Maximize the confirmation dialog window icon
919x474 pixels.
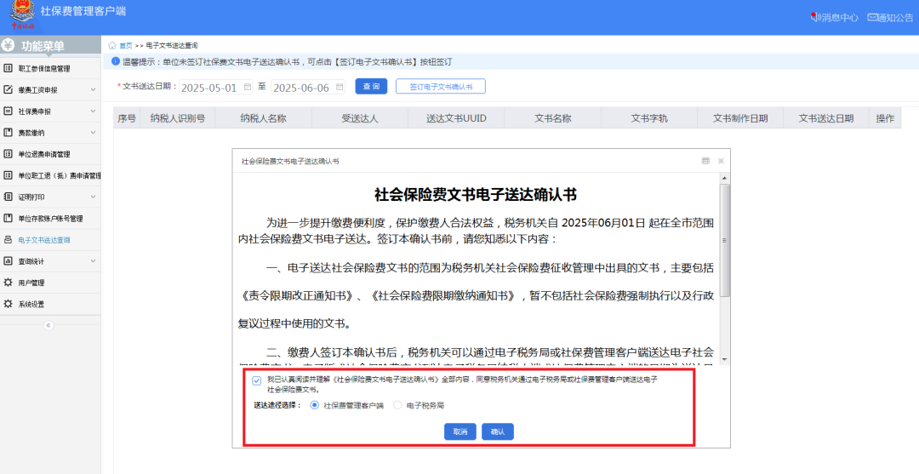[x=705, y=160]
